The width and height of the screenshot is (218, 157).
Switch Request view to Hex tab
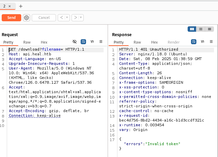(x=44, y=42)
